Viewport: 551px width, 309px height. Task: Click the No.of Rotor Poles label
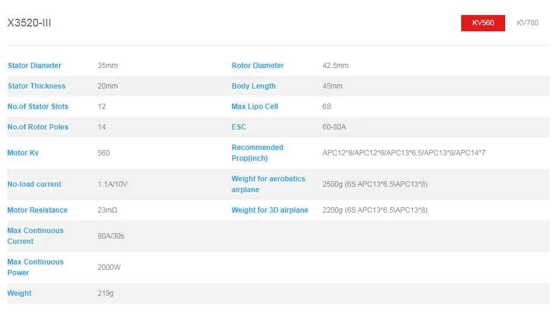[x=37, y=127]
